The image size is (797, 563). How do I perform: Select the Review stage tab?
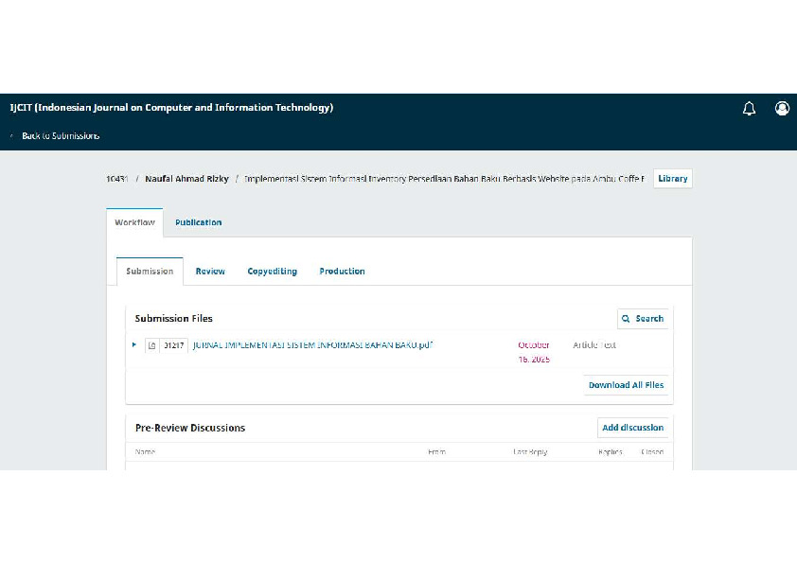pyautogui.click(x=210, y=271)
